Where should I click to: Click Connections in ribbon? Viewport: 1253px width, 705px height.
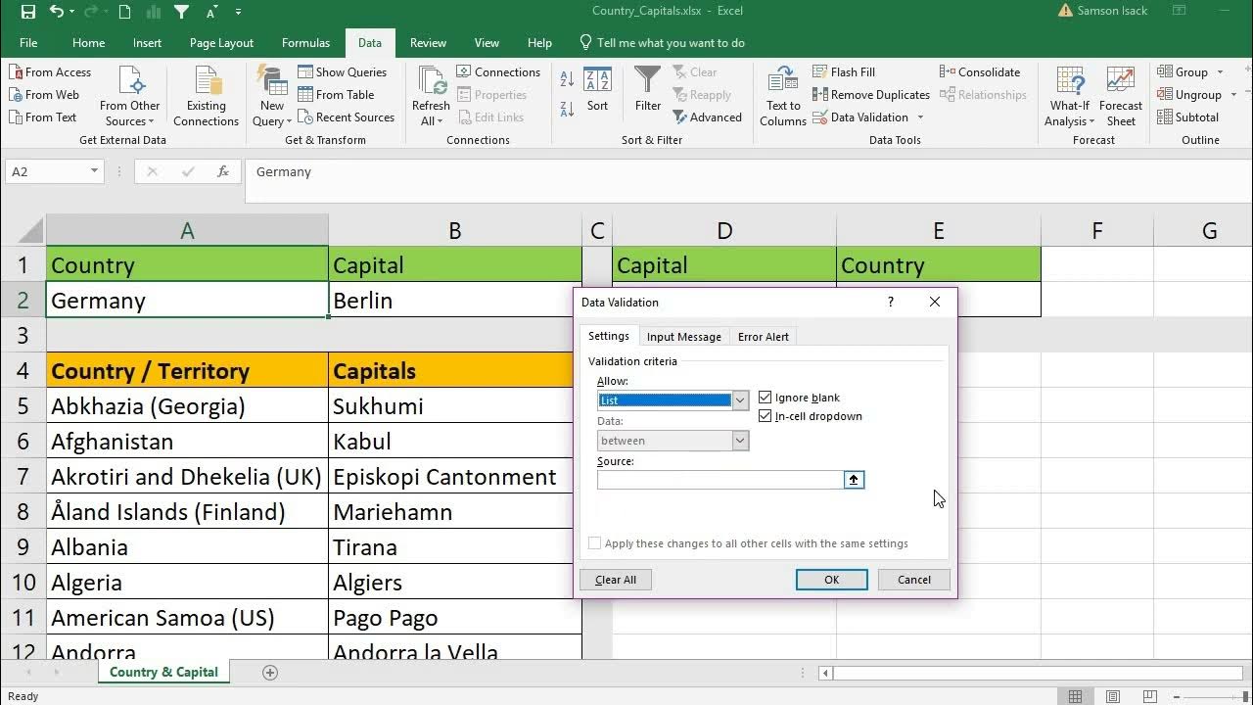click(498, 72)
